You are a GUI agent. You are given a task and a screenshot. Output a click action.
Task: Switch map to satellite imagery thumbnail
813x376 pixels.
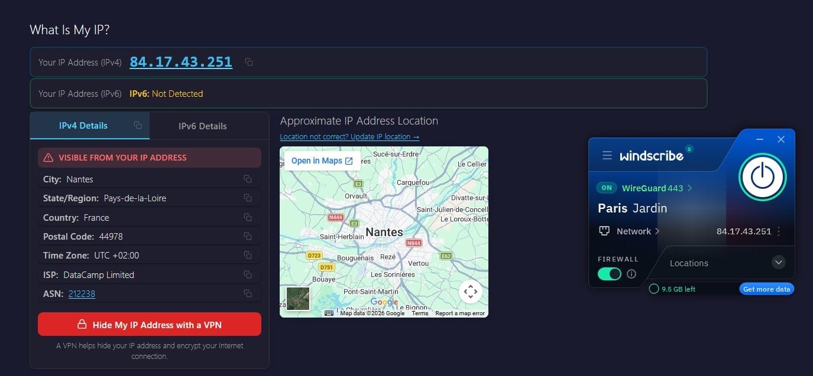297,298
